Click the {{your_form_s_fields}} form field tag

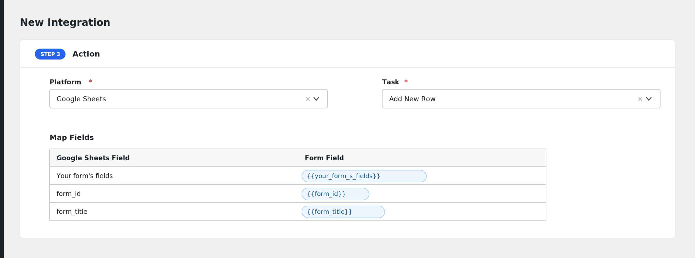tap(364, 176)
